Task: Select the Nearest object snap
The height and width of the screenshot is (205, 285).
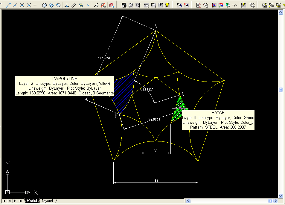Action: coord(96,5)
